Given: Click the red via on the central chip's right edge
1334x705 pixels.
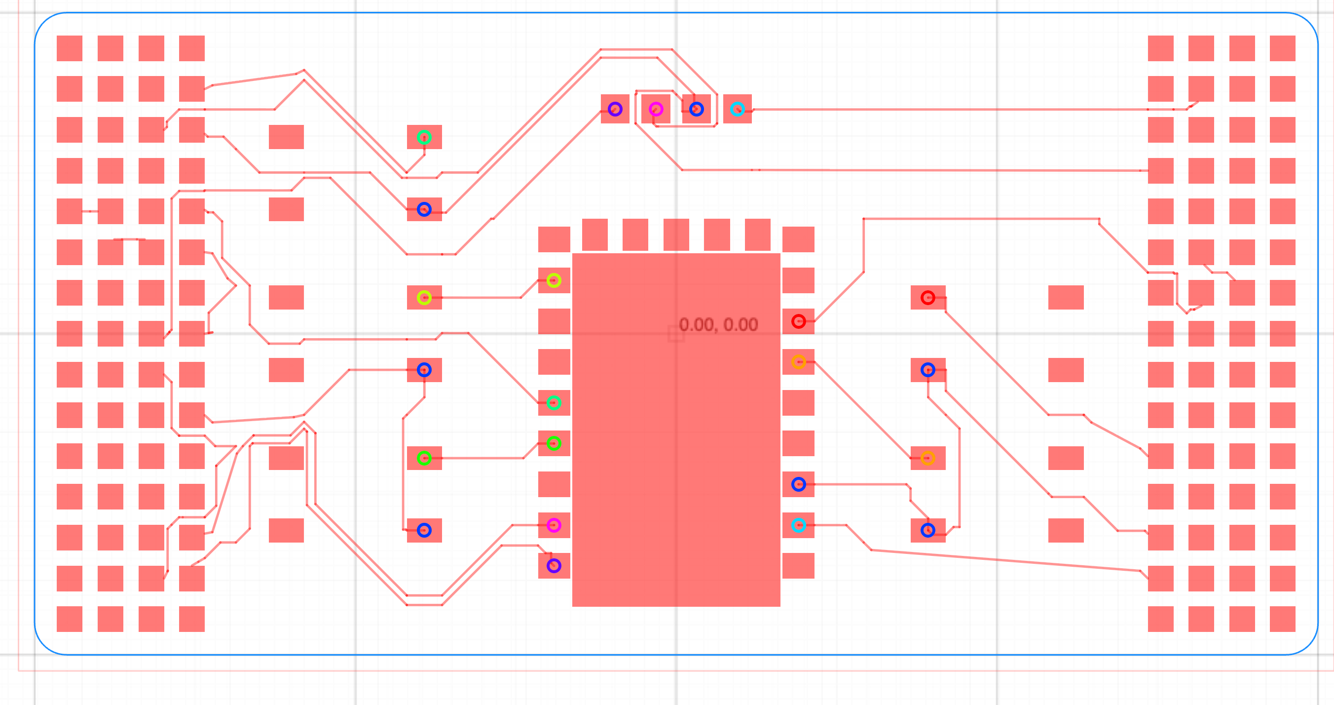Looking at the screenshot, I should pos(798,321).
